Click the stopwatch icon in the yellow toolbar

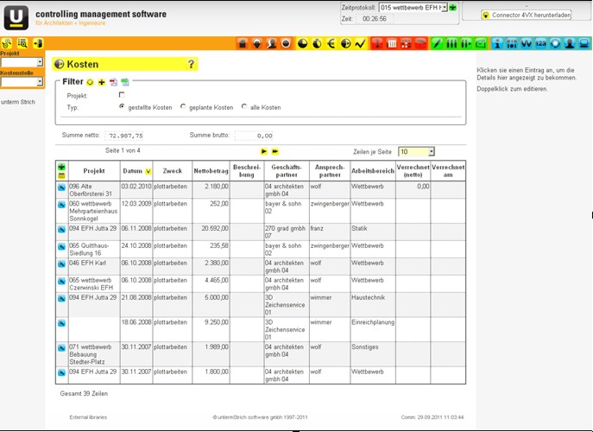[317, 43]
